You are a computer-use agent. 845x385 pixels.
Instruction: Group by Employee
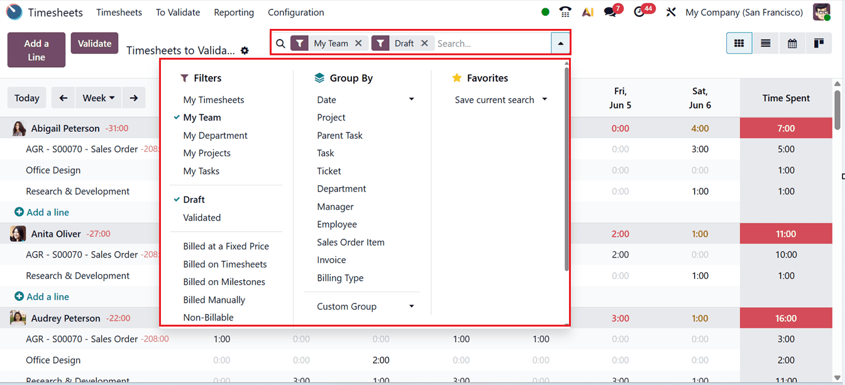point(337,224)
